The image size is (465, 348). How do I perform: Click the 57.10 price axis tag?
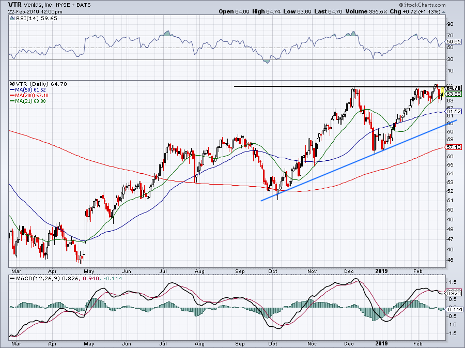tap(454, 147)
